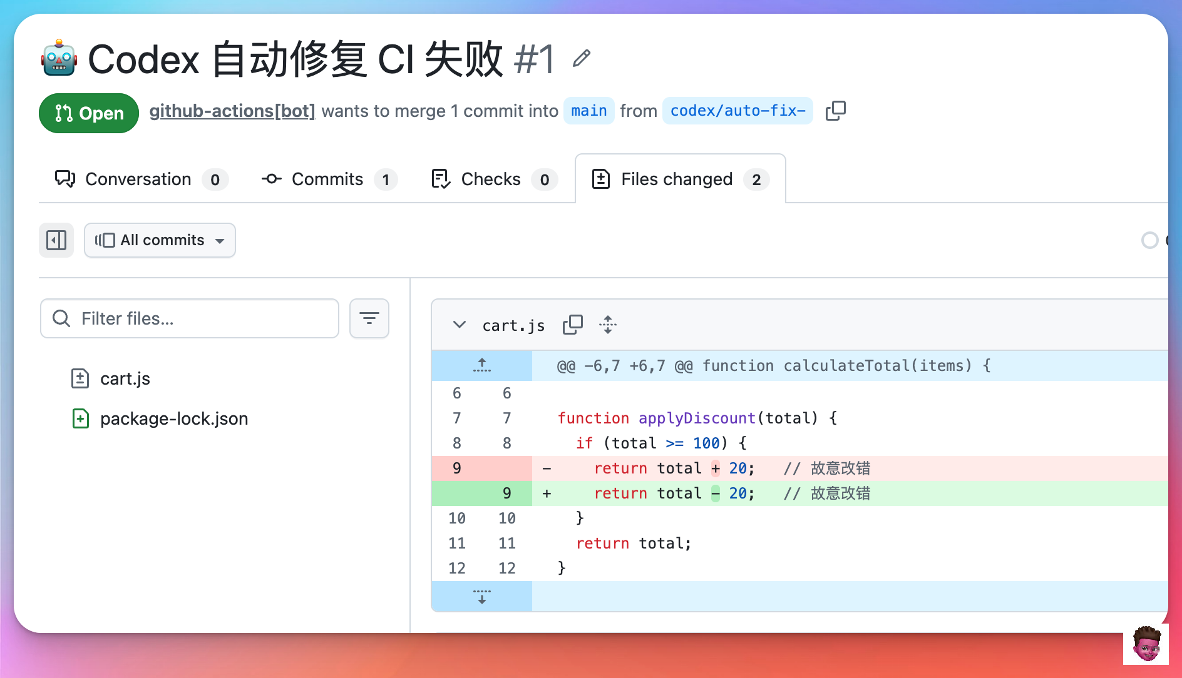Copy the cart.js file path
The image size is (1182, 678).
click(x=572, y=325)
